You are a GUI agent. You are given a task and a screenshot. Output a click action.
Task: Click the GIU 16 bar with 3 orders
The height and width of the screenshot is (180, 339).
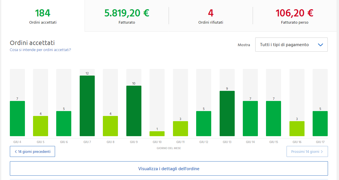[x=297, y=129]
